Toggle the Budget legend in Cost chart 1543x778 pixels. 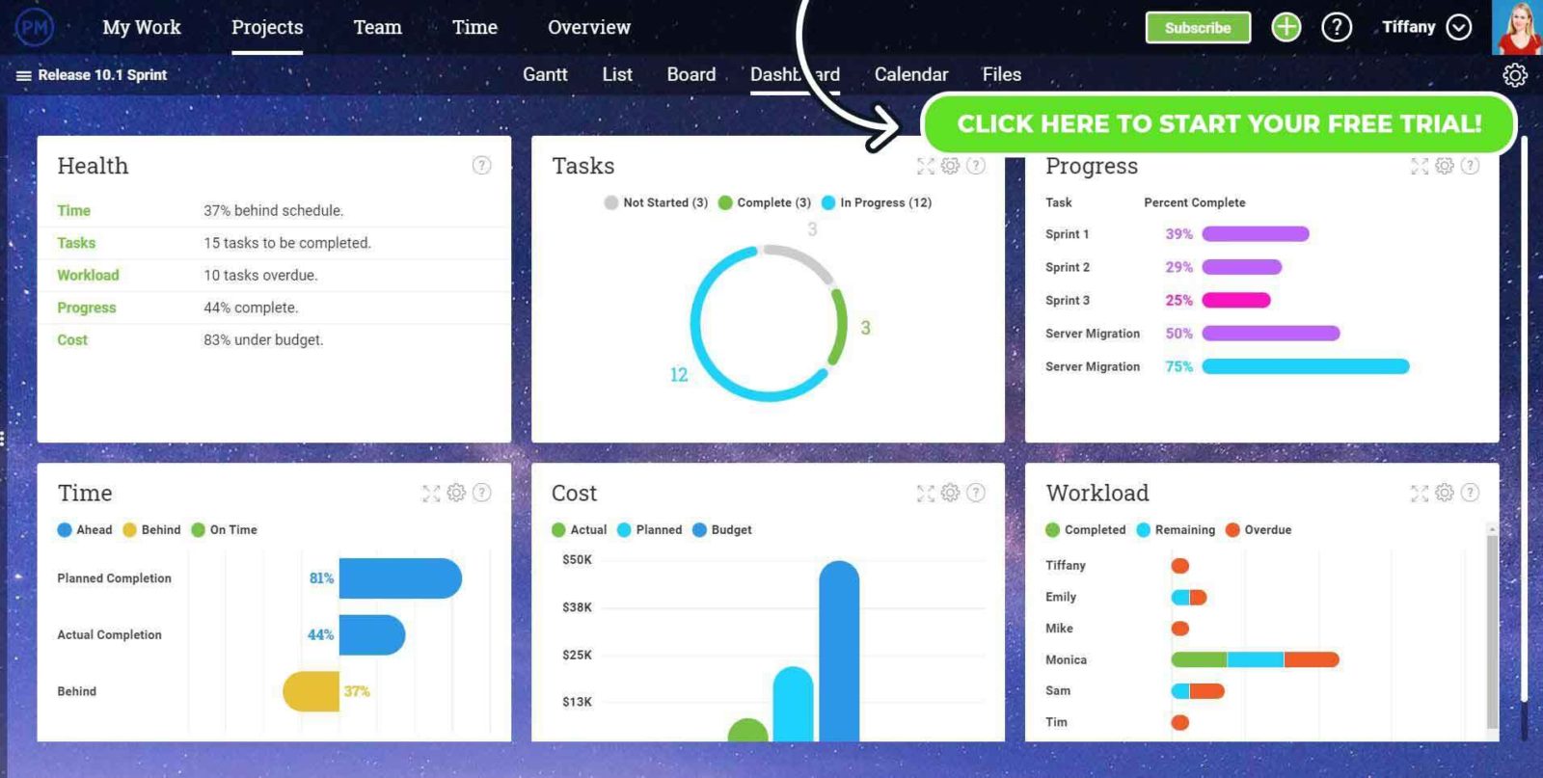(722, 530)
